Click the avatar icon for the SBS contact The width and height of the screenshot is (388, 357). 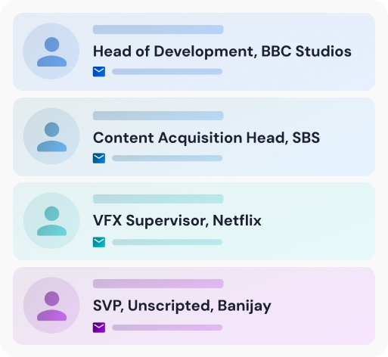[51, 136]
